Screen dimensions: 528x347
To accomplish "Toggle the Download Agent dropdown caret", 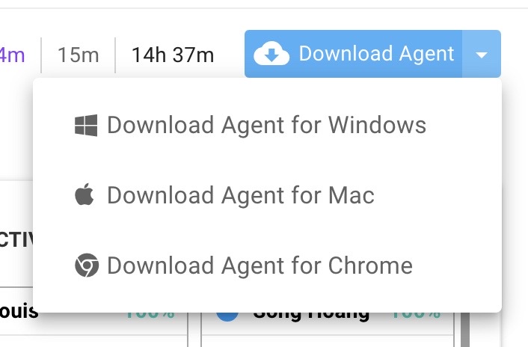I will [x=482, y=54].
